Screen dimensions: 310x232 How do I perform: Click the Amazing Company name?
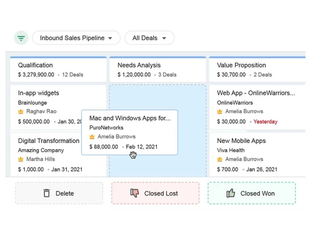click(x=41, y=150)
